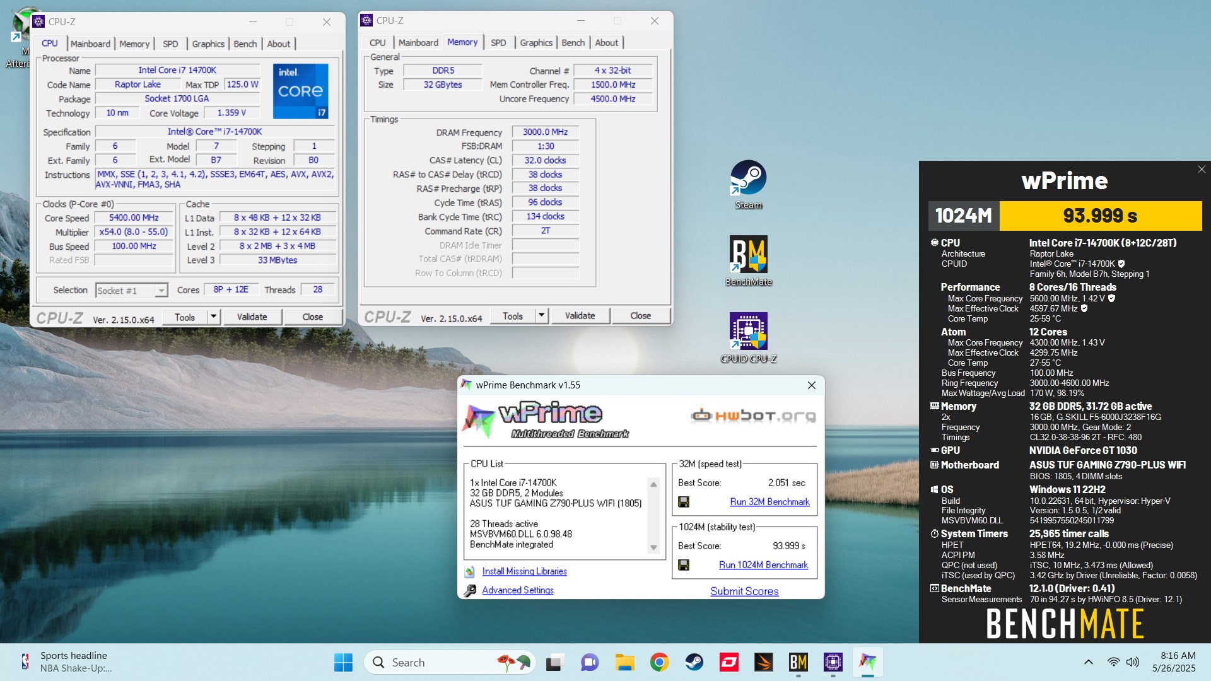Open SPD tab in left CPU-Z window
The image size is (1211, 681).
click(170, 44)
